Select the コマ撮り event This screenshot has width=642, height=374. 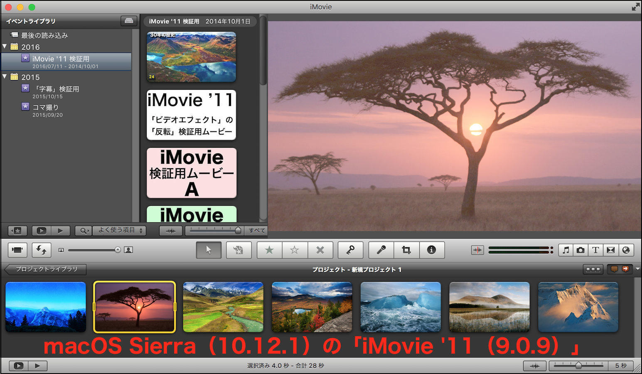click(45, 107)
